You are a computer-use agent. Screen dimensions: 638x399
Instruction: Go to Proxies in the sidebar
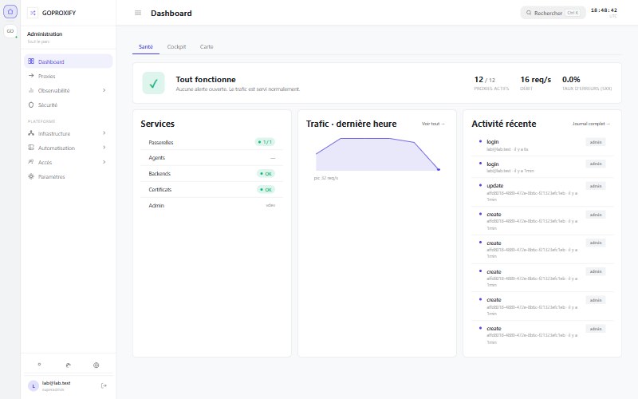pos(69,76)
